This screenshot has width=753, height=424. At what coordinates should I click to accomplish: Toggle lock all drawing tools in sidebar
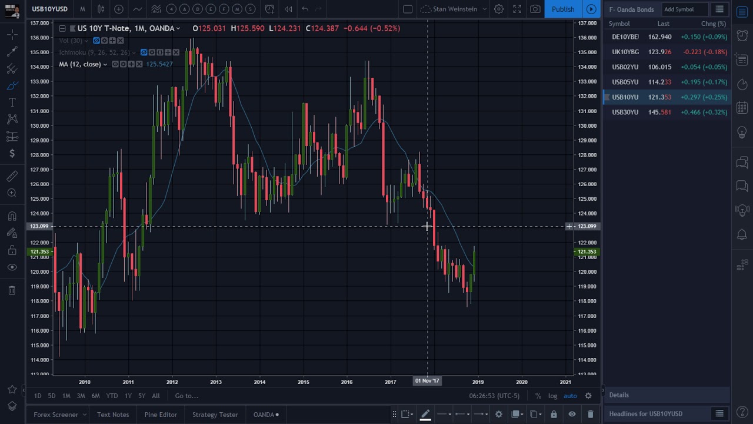pyautogui.click(x=12, y=250)
